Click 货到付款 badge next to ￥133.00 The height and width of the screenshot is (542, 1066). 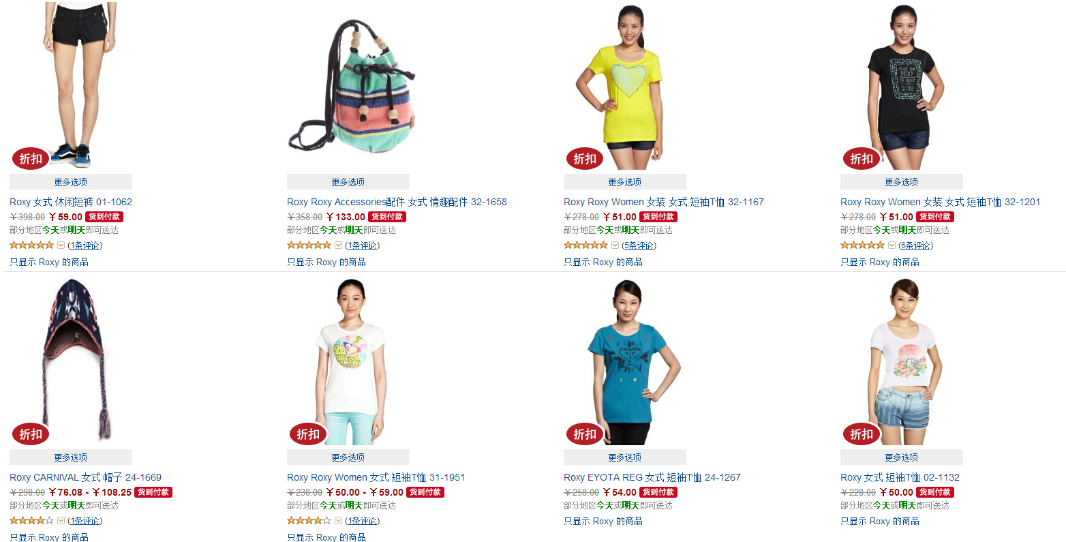tap(387, 217)
